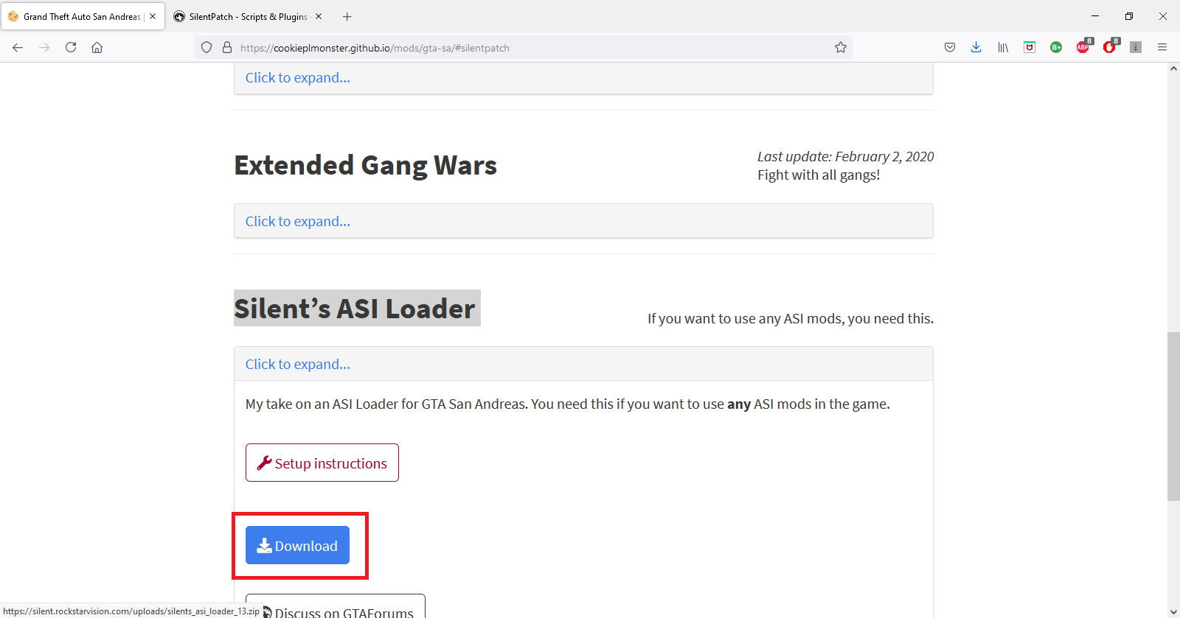Image resolution: width=1180 pixels, height=618 pixels.
Task: Click the 'My take on an ASI Loader' paragraph
Action: [568, 404]
